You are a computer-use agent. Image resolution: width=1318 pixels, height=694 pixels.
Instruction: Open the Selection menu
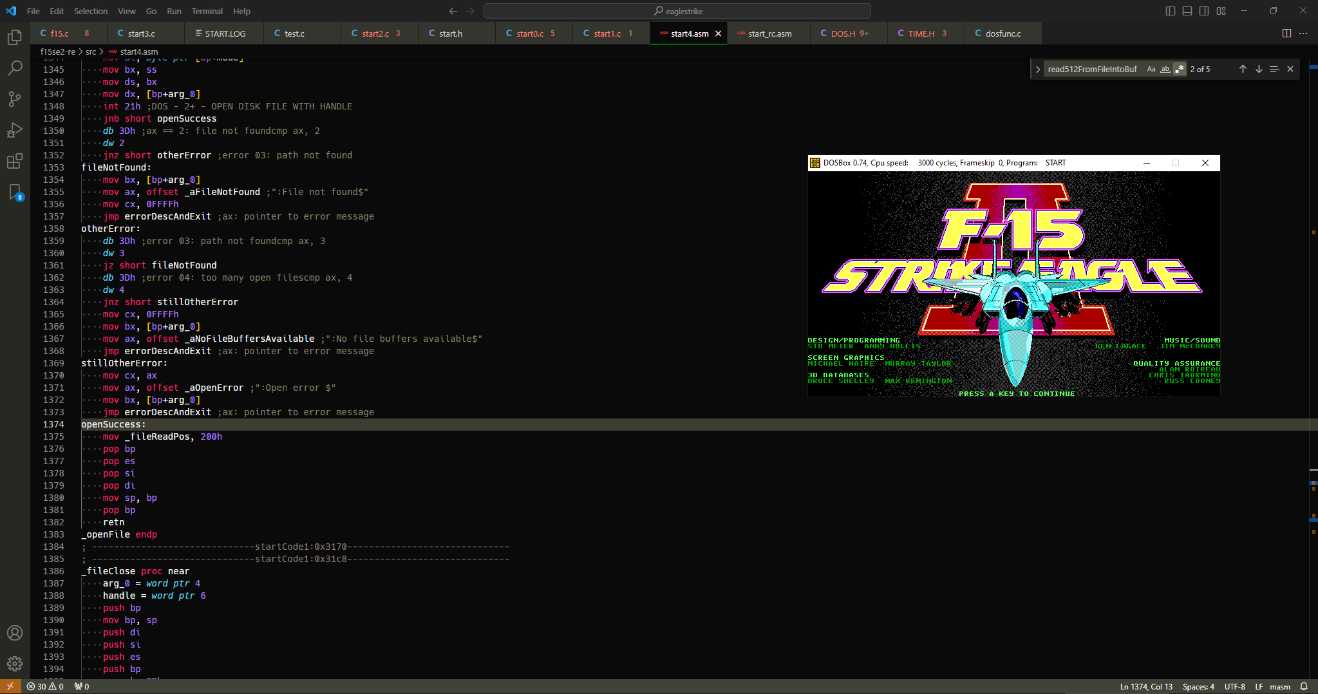pos(91,11)
